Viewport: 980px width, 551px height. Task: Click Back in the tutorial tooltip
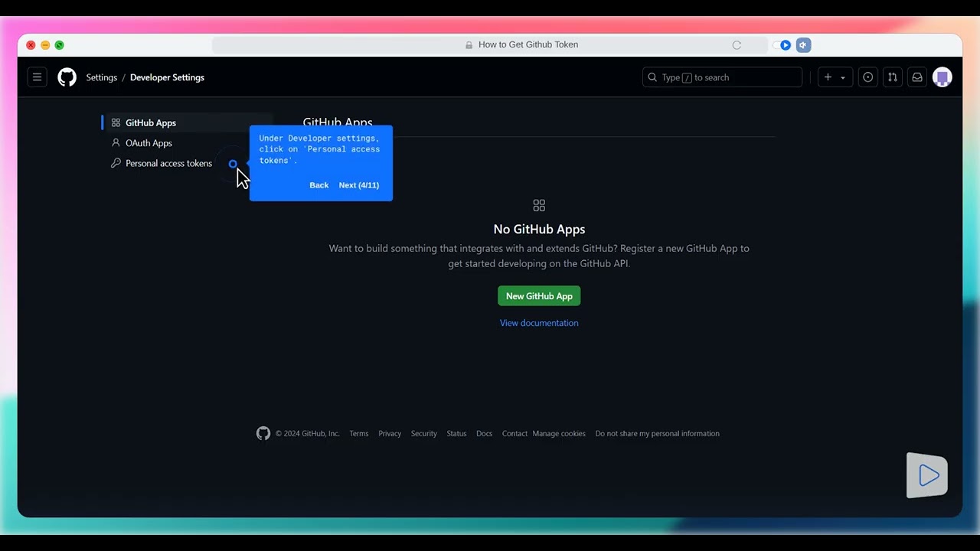pyautogui.click(x=319, y=185)
